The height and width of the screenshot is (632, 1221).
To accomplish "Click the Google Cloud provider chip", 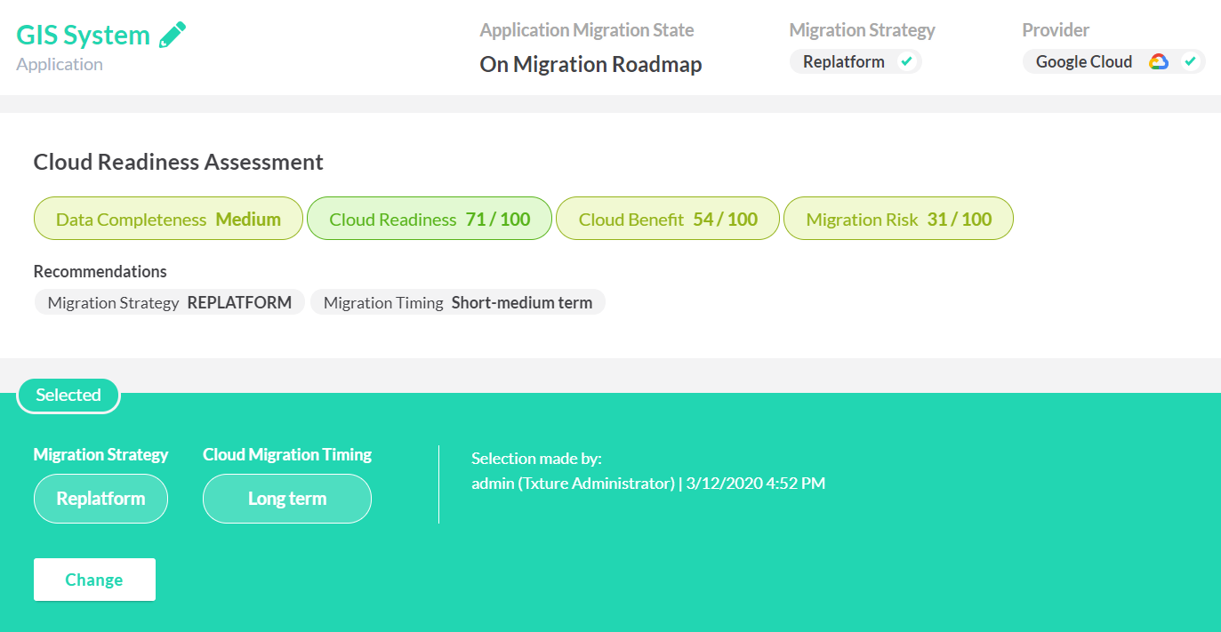I will [x=1083, y=62].
